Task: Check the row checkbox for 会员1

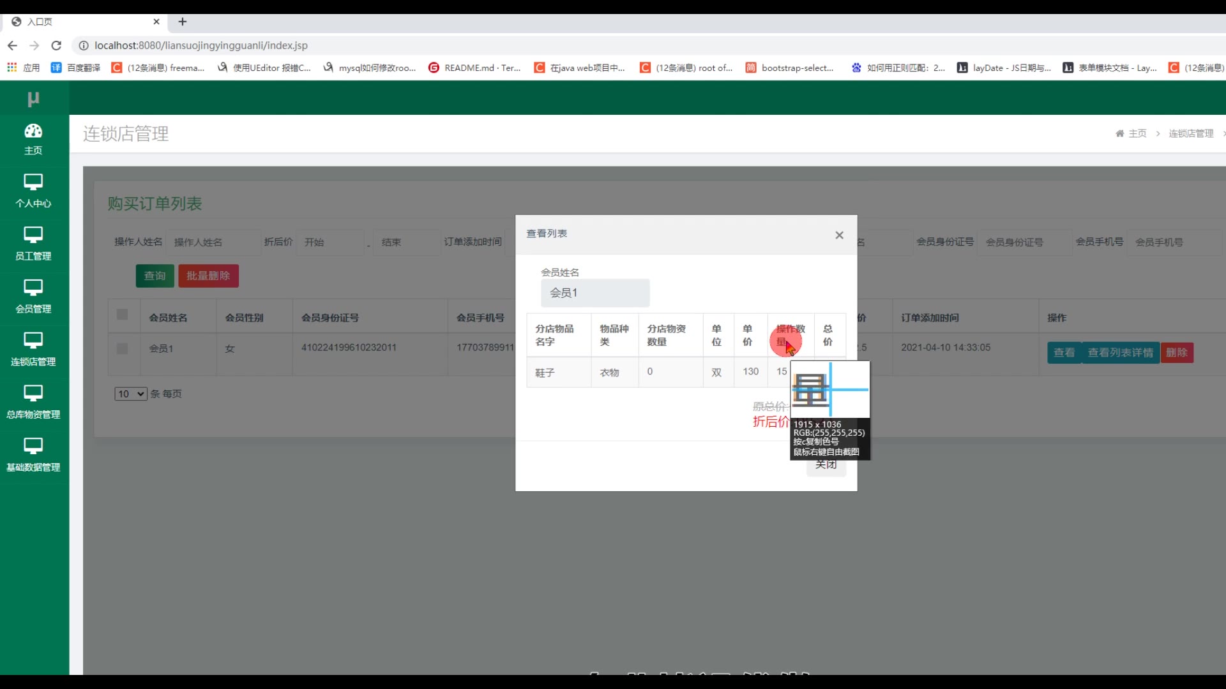Action: click(x=123, y=348)
